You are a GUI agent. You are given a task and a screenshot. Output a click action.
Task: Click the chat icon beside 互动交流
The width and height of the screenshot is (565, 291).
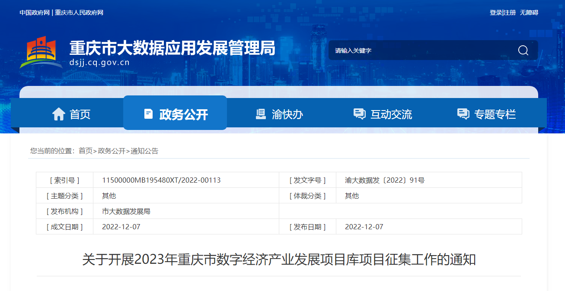pyautogui.click(x=359, y=114)
